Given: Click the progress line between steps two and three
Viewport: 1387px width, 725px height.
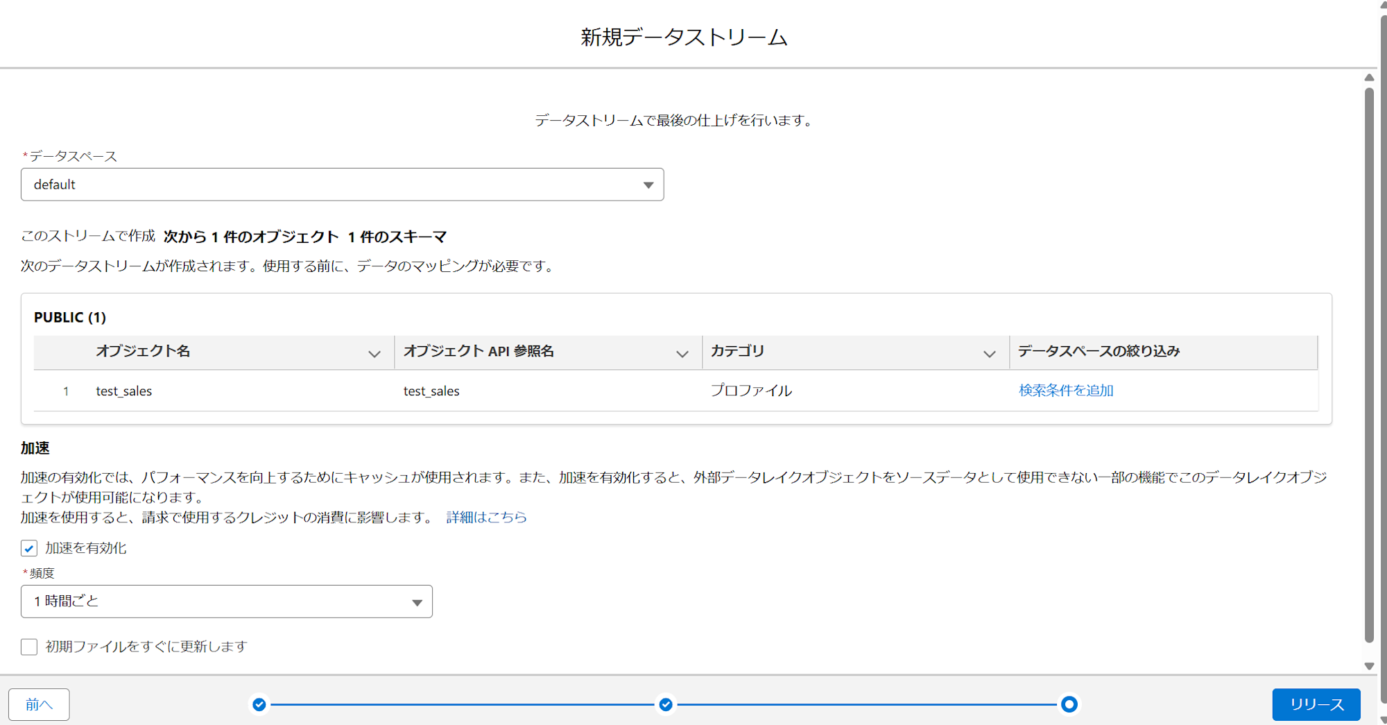Looking at the screenshot, I should click(x=867, y=705).
